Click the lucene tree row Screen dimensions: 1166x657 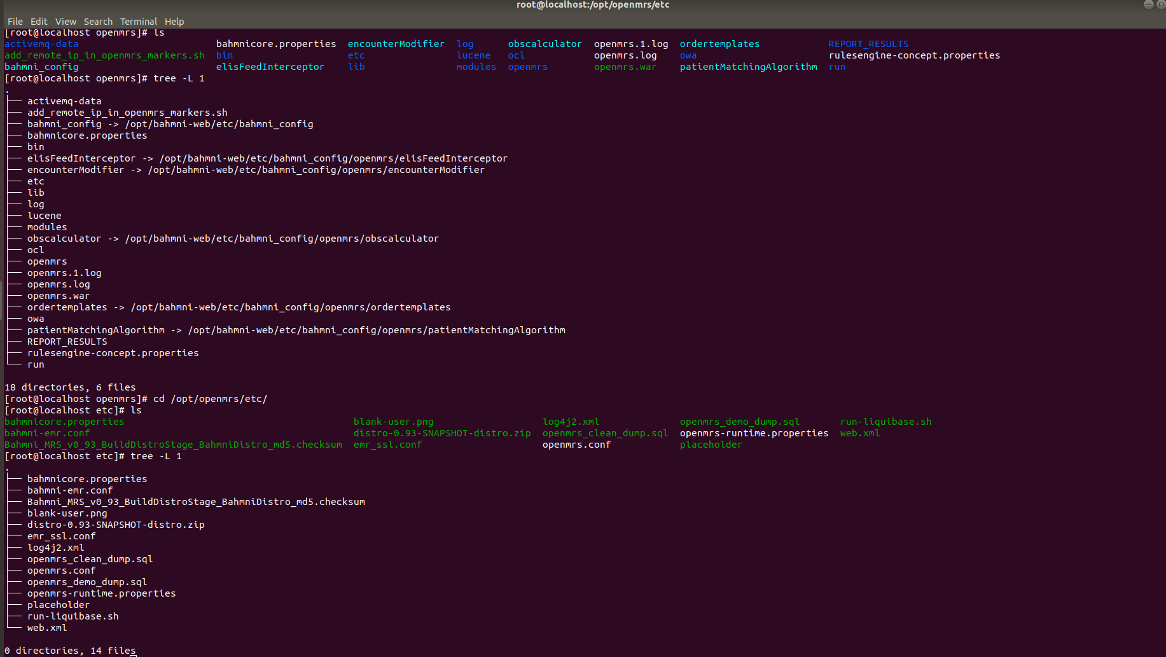(x=44, y=216)
